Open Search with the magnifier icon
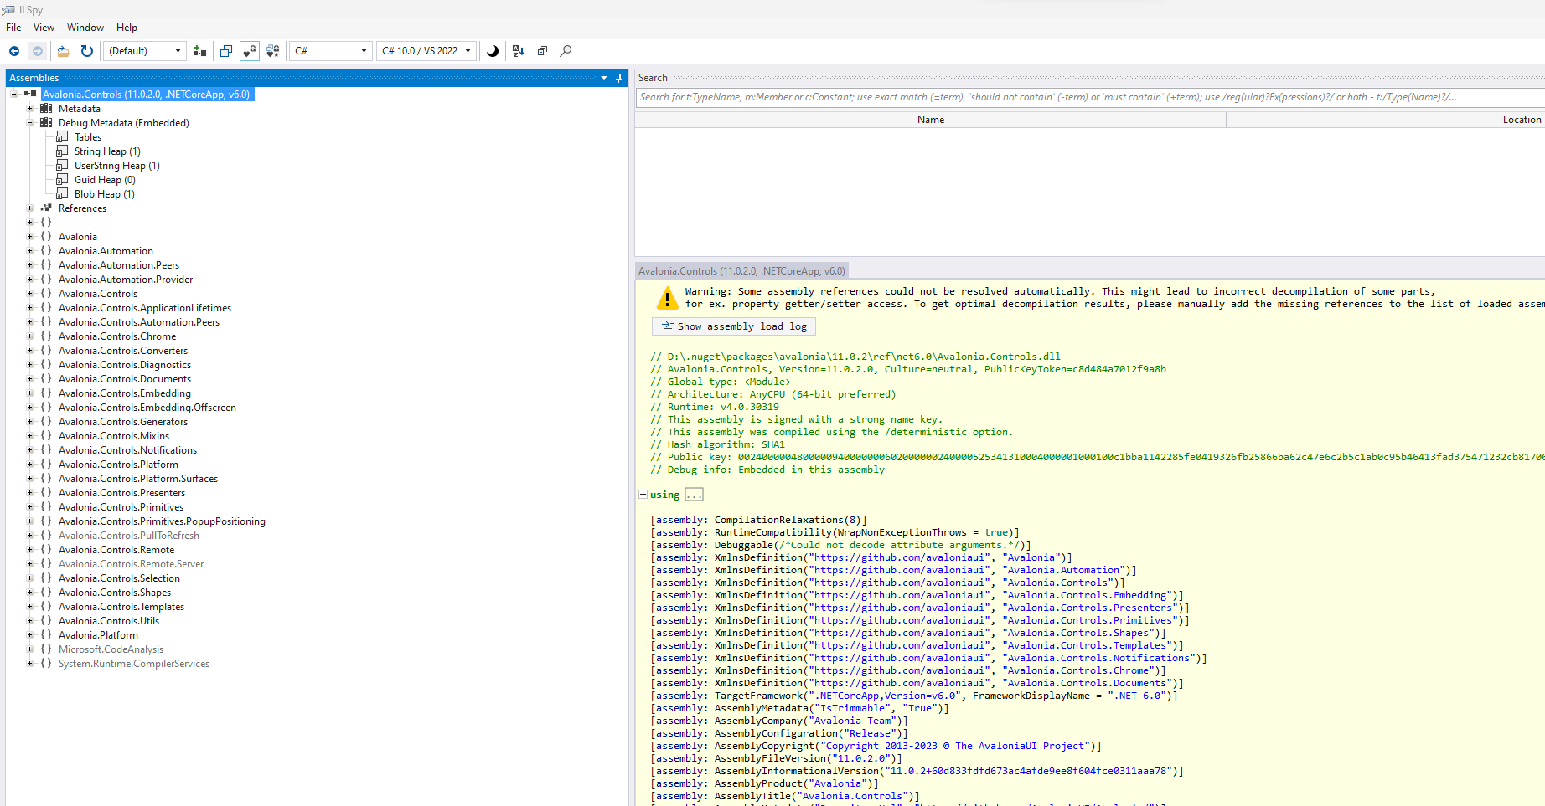The image size is (1545, 806). [566, 51]
